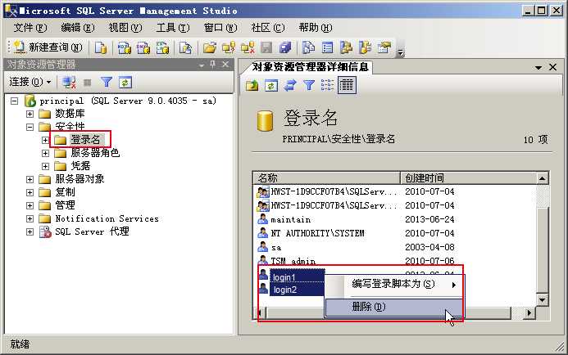
Task: Expand the 管理 folder node
Action: [x=30, y=205]
